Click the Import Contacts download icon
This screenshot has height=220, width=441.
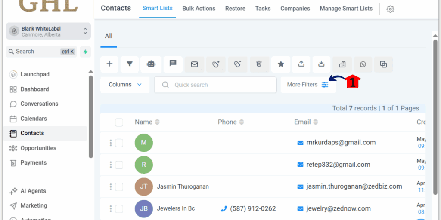(321, 64)
